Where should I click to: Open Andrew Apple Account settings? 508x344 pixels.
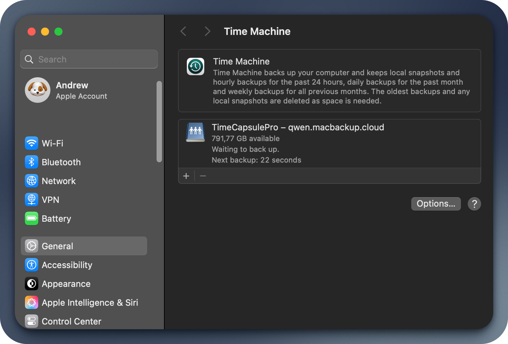84,90
